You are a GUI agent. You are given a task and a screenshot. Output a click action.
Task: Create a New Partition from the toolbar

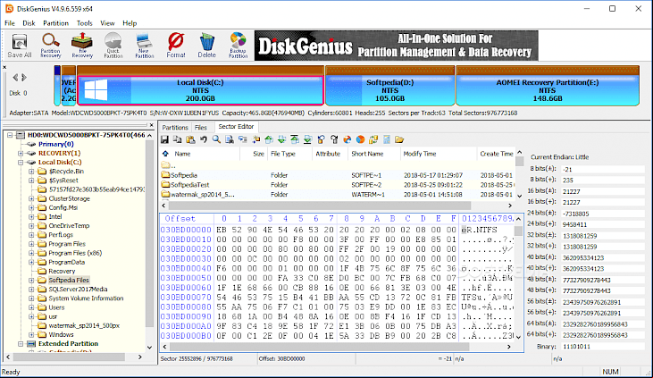tap(145, 46)
